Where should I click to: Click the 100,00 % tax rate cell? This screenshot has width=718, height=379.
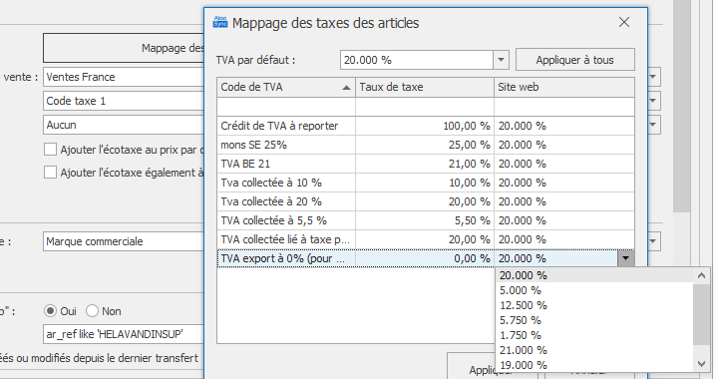coord(425,126)
